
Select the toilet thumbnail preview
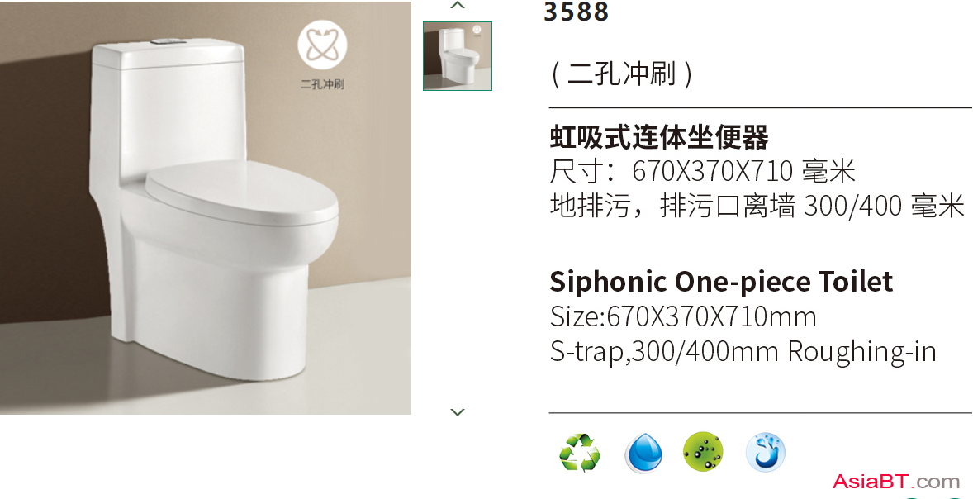coord(458,56)
